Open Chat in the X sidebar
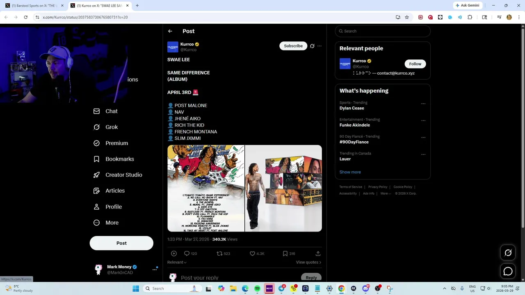The height and width of the screenshot is (295, 525). (106, 111)
